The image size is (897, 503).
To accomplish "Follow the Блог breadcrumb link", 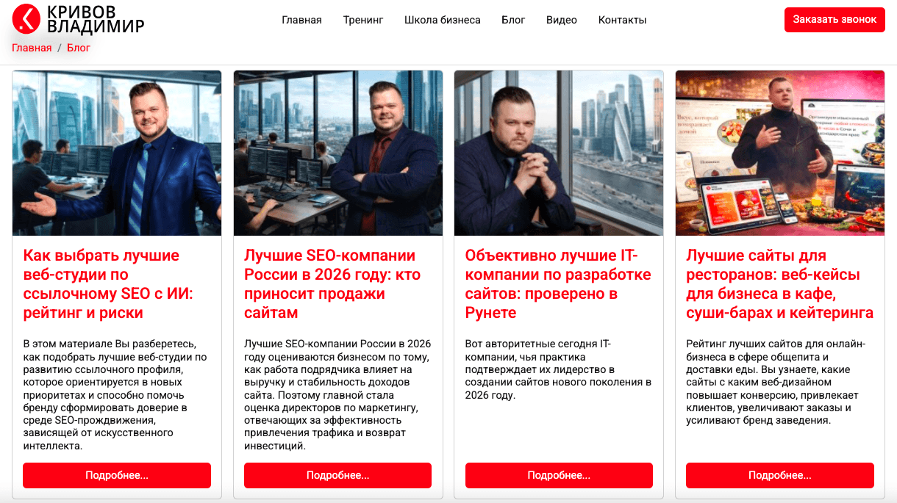I will [79, 48].
